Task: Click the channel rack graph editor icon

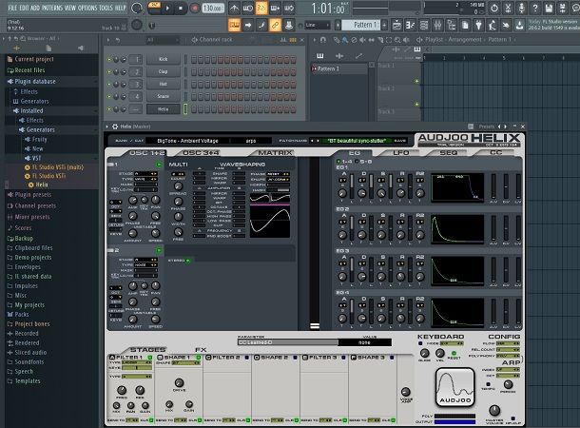Action: (283, 40)
